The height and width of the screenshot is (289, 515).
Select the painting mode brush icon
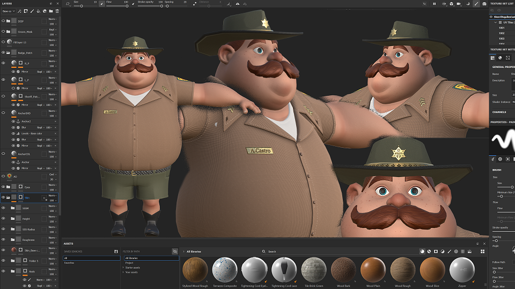476,4
